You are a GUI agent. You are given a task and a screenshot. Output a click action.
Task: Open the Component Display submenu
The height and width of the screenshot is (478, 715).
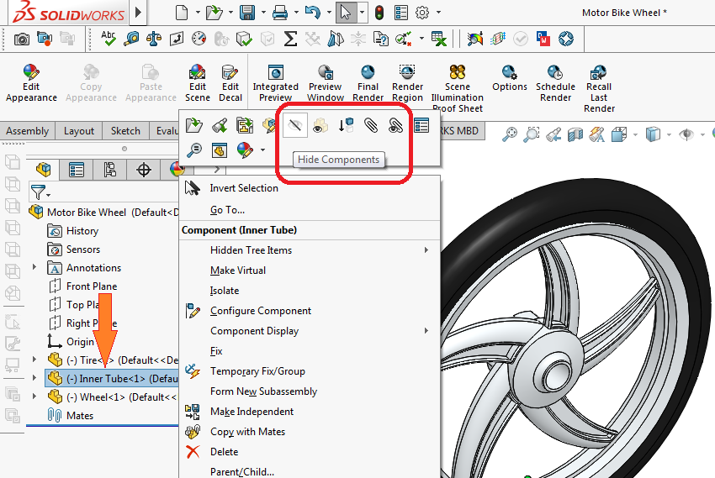(310, 331)
